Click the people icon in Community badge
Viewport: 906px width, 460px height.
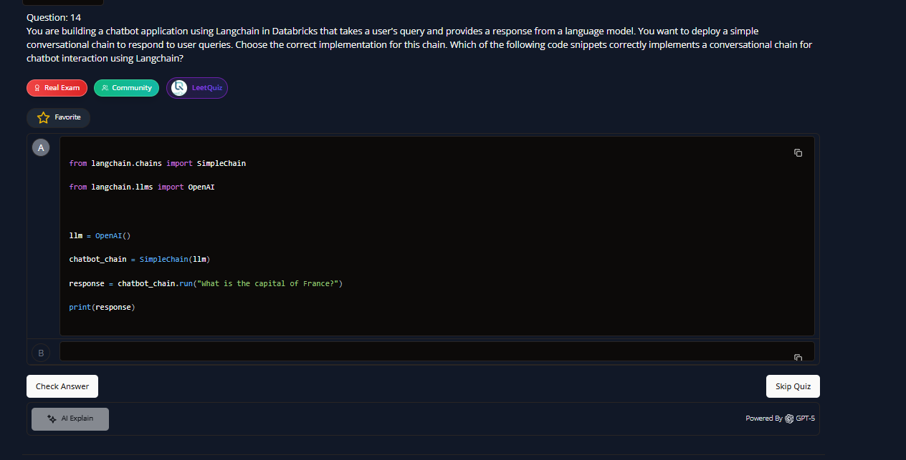pos(105,88)
